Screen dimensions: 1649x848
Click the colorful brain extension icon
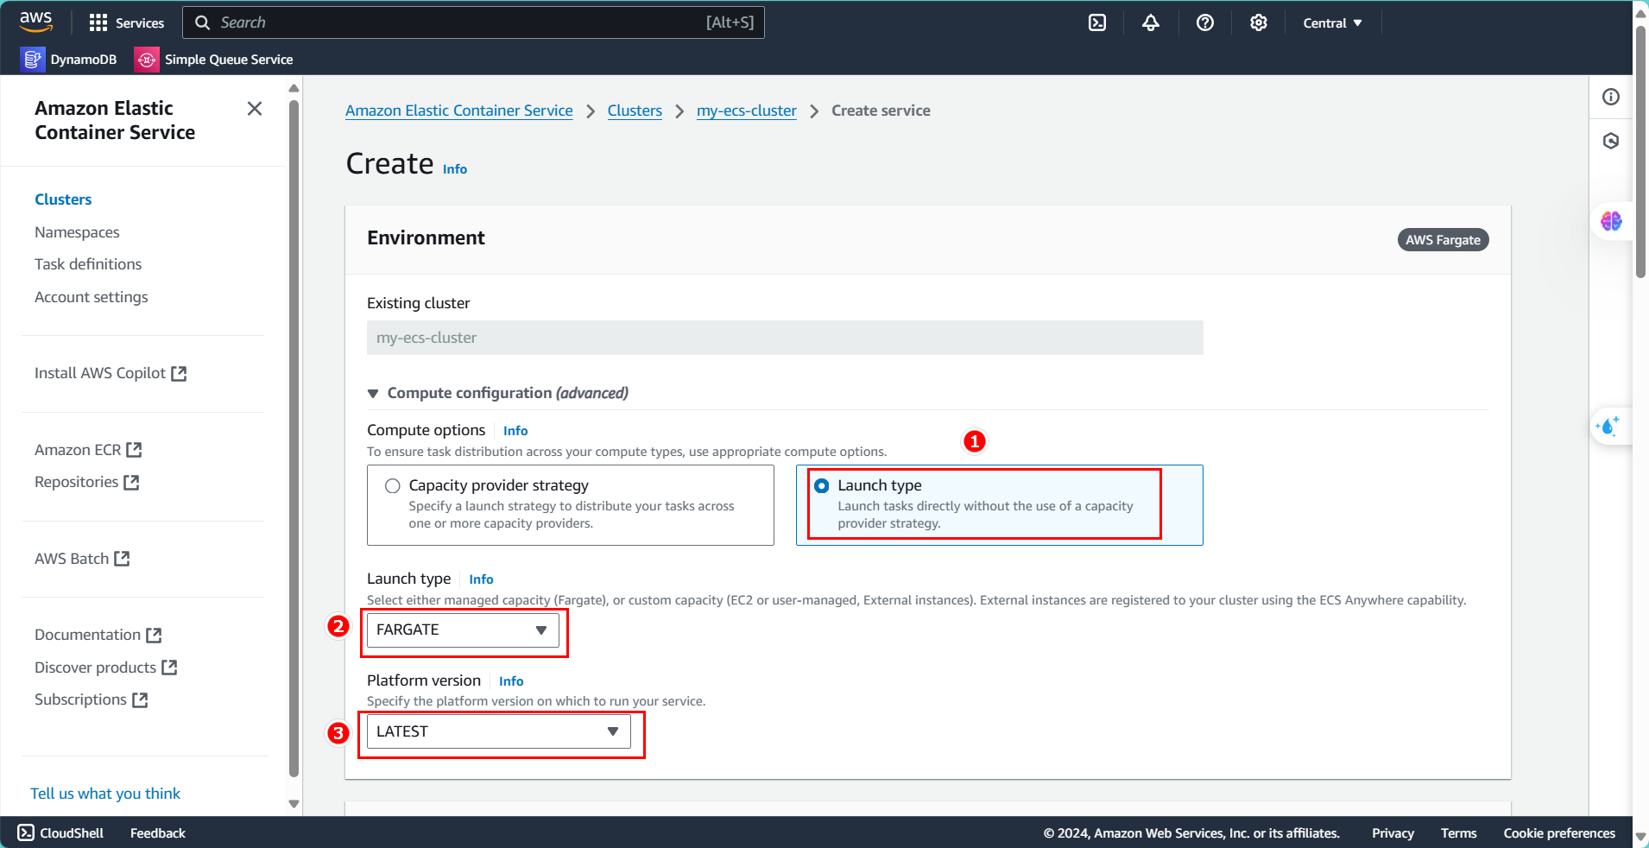click(x=1611, y=221)
